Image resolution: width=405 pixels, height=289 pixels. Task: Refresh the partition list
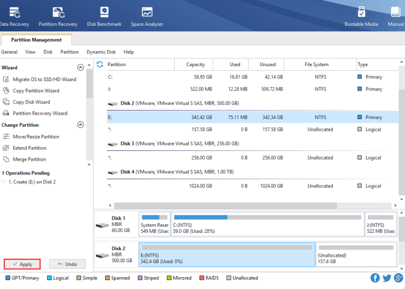99,64
